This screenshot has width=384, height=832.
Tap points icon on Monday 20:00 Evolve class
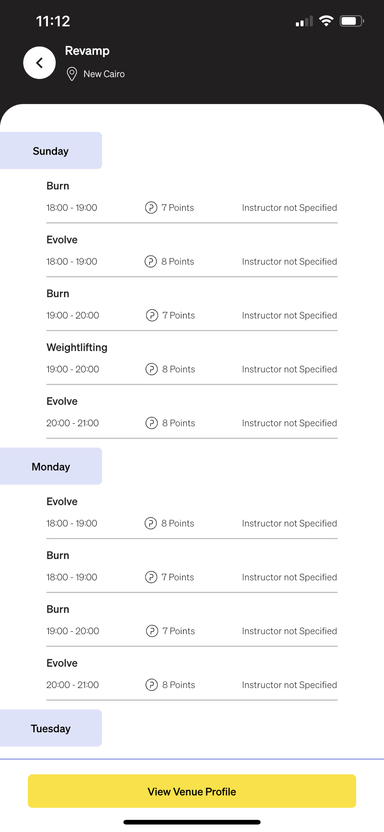[152, 685]
